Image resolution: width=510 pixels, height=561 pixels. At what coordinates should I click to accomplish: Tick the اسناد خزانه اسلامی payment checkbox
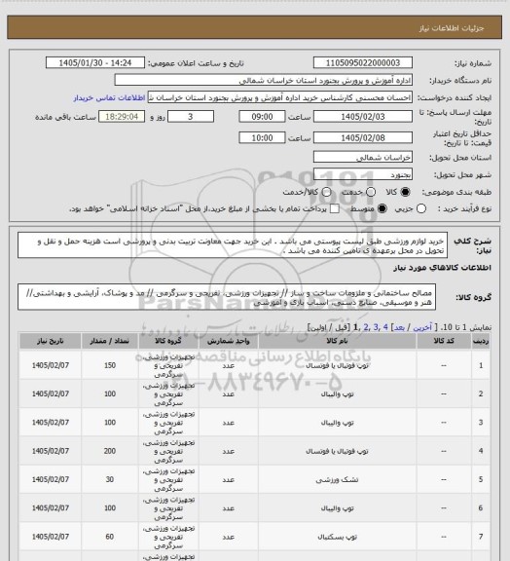[x=335, y=208]
